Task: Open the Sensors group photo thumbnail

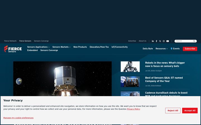Action: click(x=130, y=82)
